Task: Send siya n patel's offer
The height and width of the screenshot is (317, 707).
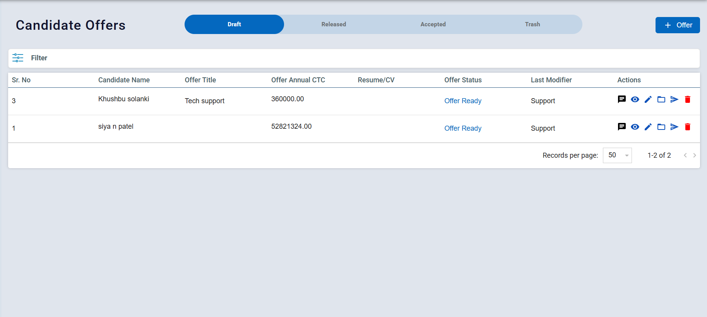Action: pos(674,127)
